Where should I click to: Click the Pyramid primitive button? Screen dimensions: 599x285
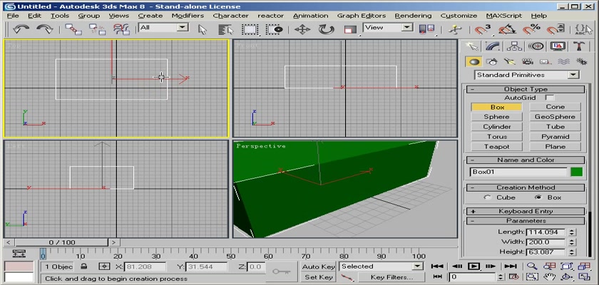[555, 137]
